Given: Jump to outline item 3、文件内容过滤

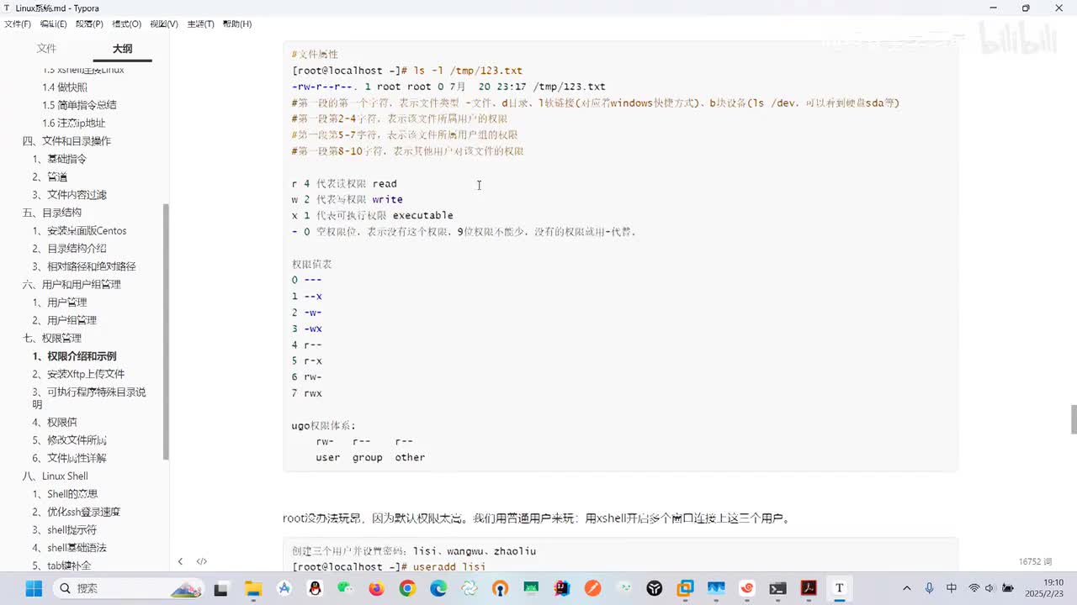Looking at the screenshot, I should pos(69,195).
